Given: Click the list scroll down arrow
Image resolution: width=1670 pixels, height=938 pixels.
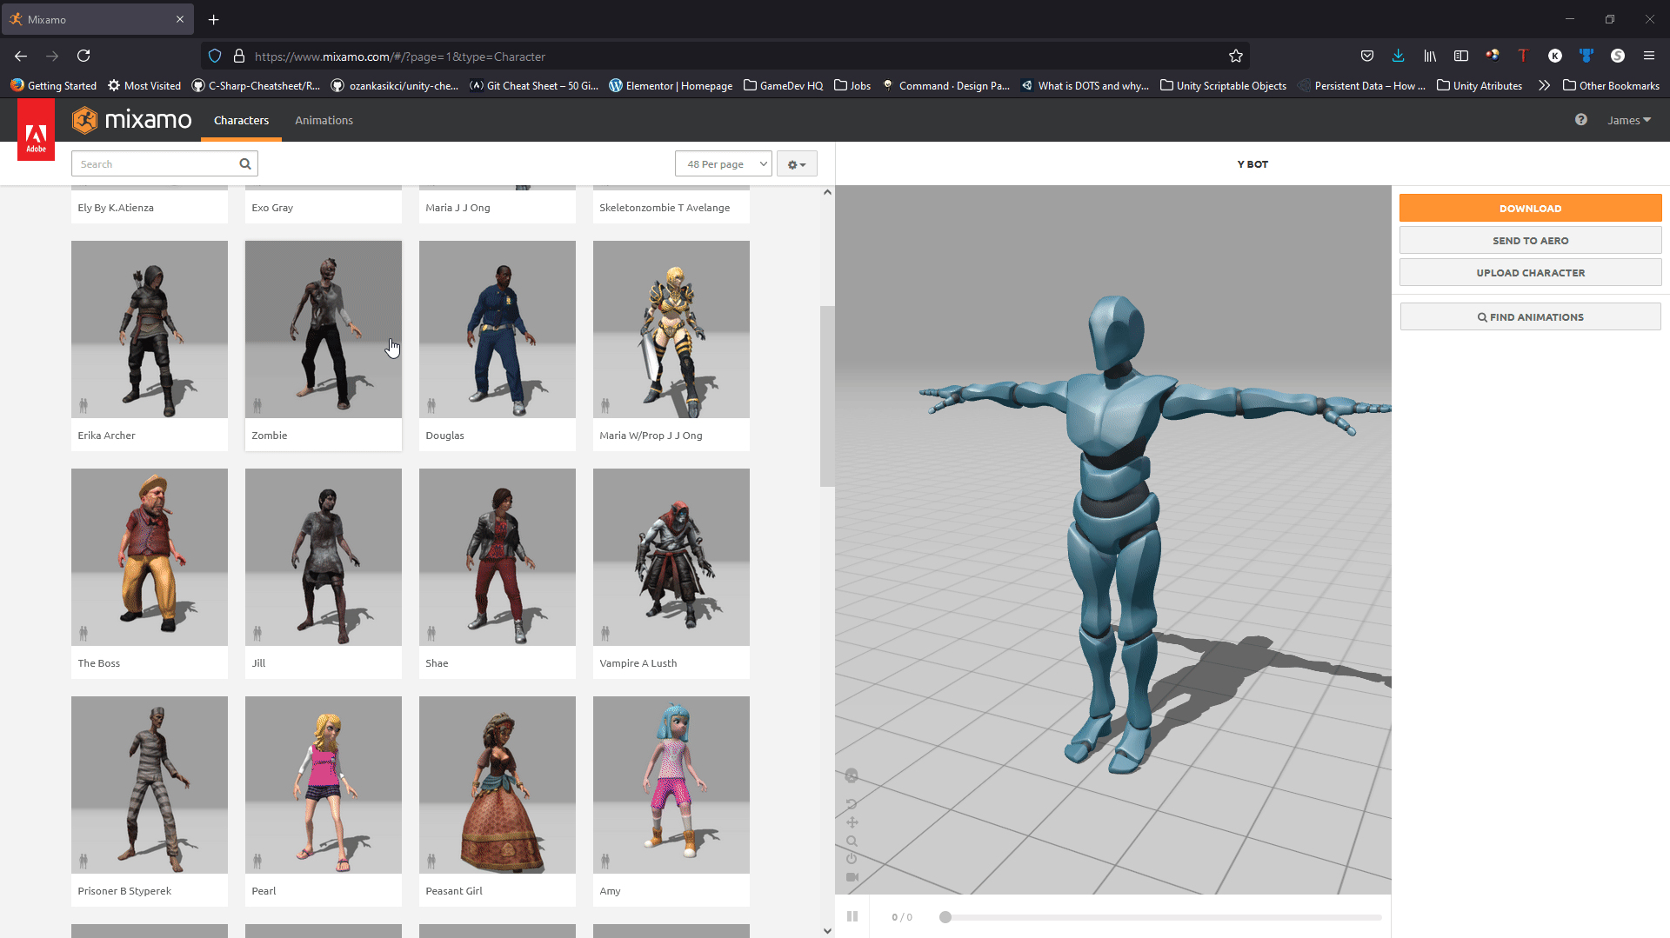Looking at the screenshot, I should (827, 930).
